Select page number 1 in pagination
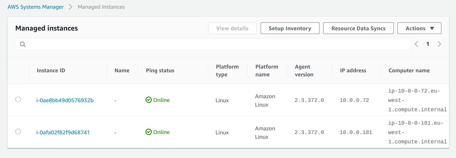The image size is (456, 158). pyautogui.click(x=428, y=44)
